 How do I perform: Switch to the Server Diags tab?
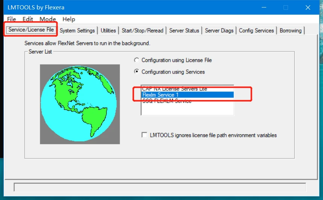click(219, 30)
